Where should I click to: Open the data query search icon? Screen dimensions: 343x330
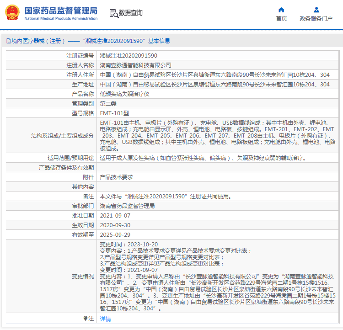coord(114,13)
